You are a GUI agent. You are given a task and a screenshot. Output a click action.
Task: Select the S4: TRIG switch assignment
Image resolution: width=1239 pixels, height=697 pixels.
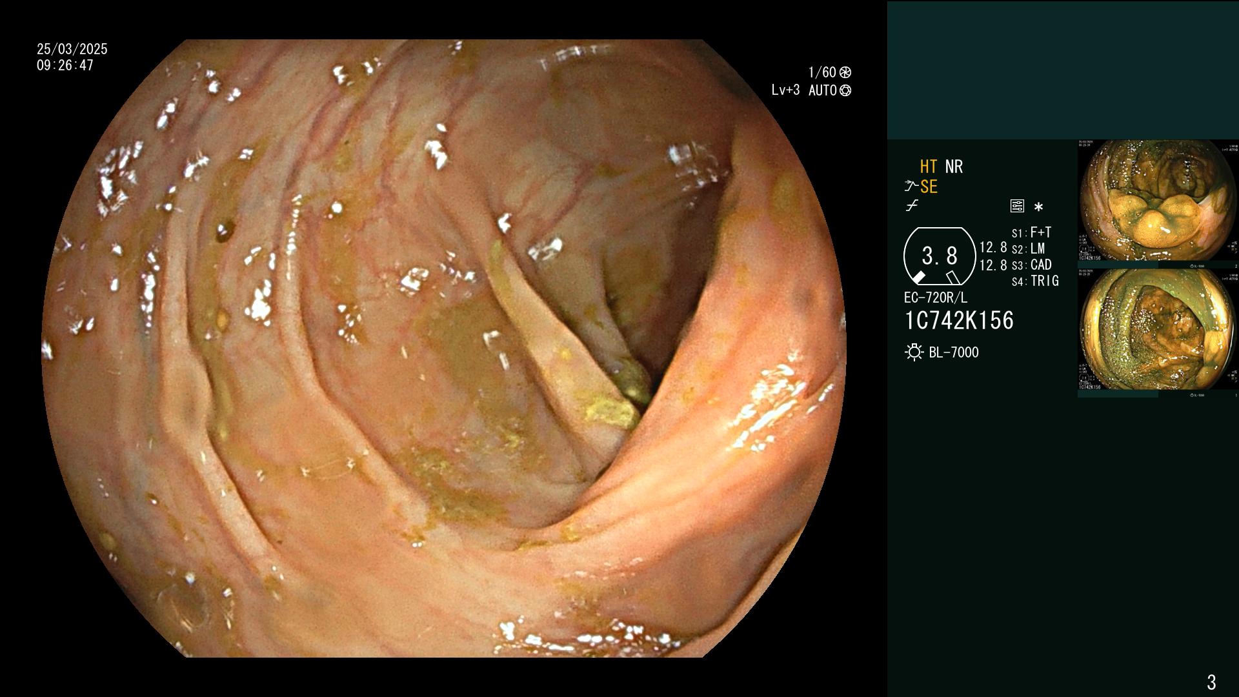tap(1036, 281)
